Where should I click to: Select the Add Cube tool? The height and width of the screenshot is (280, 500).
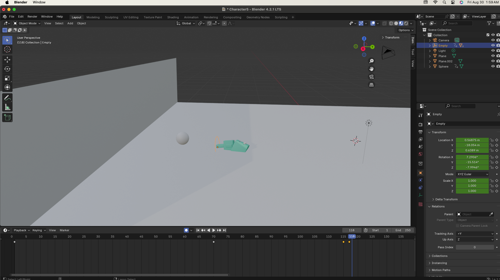click(x=7, y=118)
